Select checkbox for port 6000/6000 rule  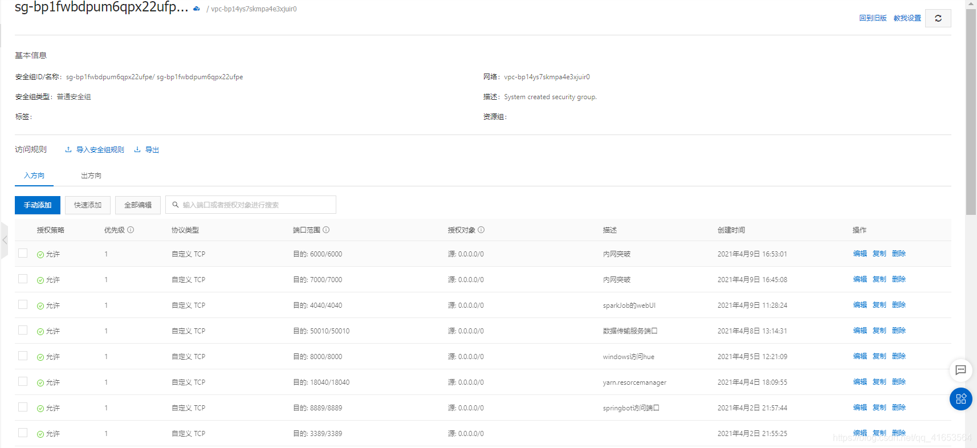click(x=23, y=253)
